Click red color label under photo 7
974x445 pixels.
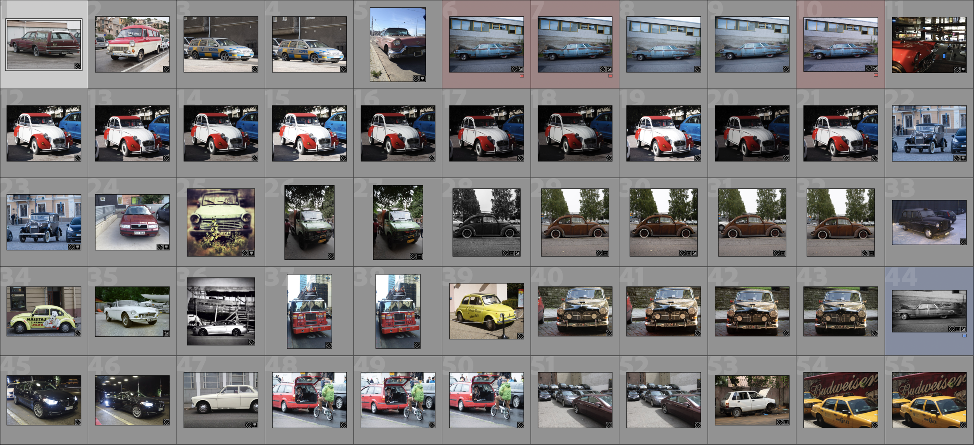click(x=610, y=76)
